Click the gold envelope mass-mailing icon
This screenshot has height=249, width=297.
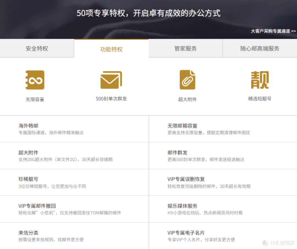pos(111,80)
